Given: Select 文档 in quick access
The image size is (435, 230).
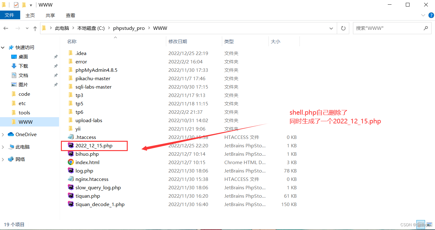Looking at the screenshot, I should coord(23,76).
